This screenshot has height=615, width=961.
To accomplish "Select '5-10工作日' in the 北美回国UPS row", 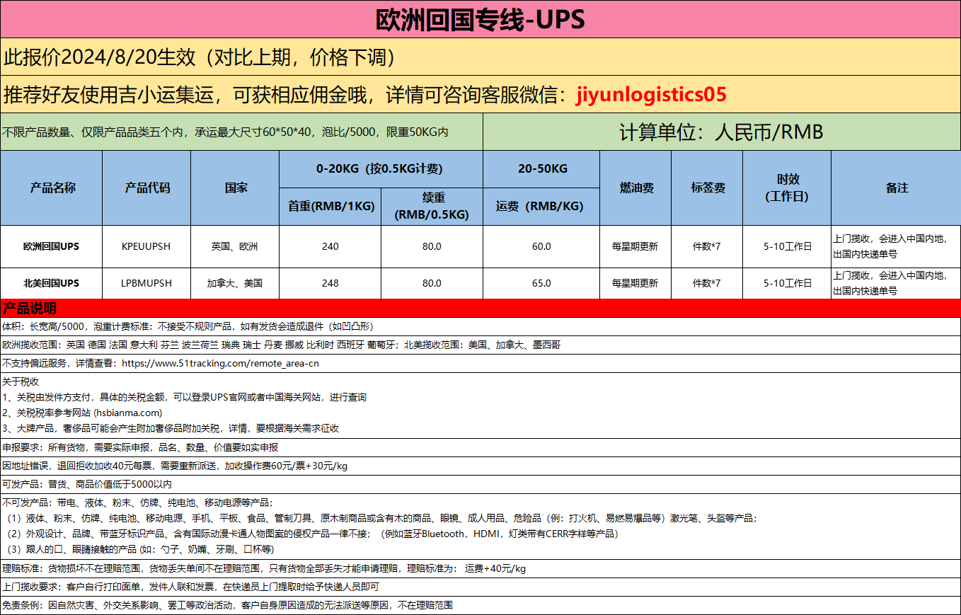I will [787, 283].
